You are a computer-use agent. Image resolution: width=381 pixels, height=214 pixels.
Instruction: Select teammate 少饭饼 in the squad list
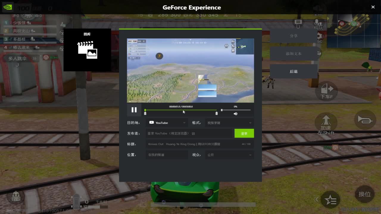30,23
